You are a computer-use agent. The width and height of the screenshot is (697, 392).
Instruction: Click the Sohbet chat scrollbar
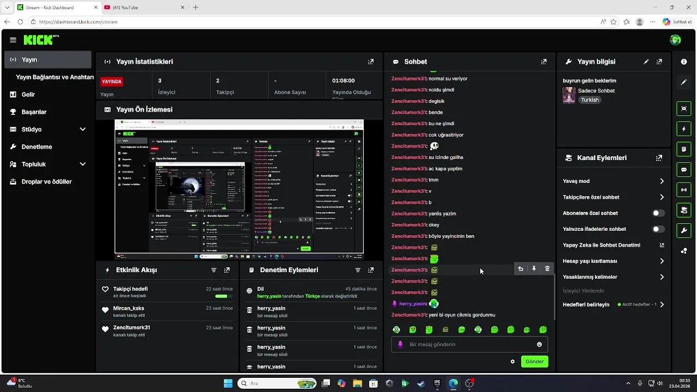554,297
